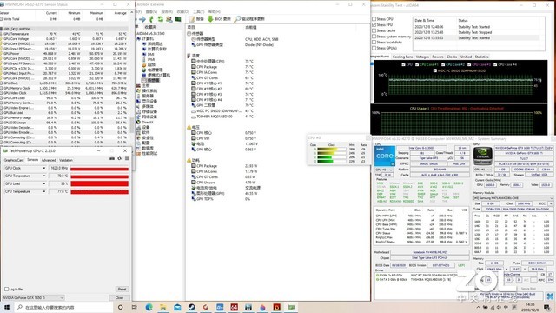
Task: Click the green refresh icon in AIDA64 toolbar
Action: (160, 19)
